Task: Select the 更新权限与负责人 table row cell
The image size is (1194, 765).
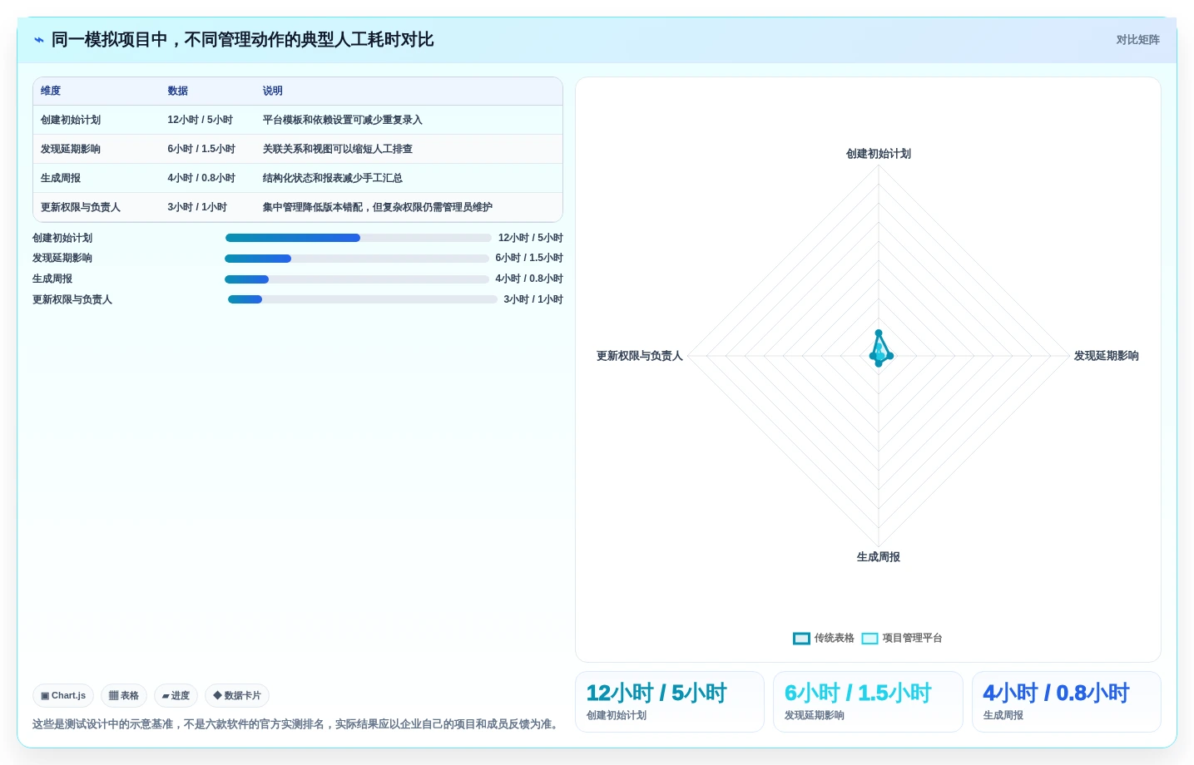Action: (x=81, y=207)
